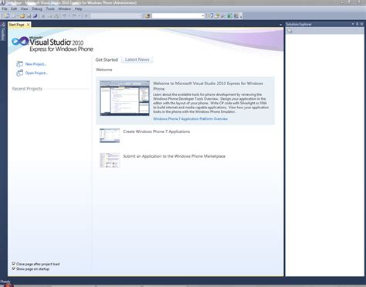Click the Recent Projects heading

point(27,89)
